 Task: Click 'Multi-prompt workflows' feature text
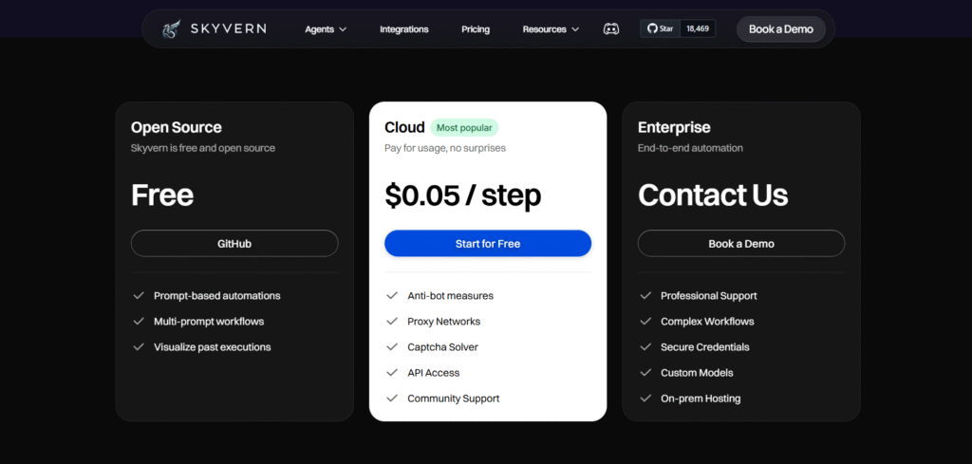[209, 322]
